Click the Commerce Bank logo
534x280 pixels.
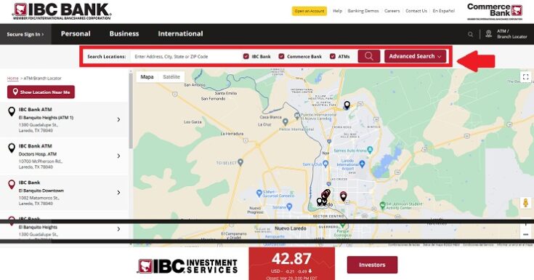[495, 11]
